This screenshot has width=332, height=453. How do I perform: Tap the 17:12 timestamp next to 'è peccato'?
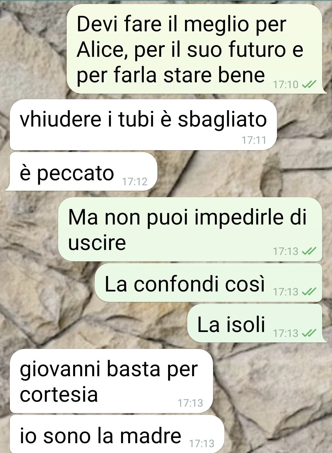tap(135, 182)
